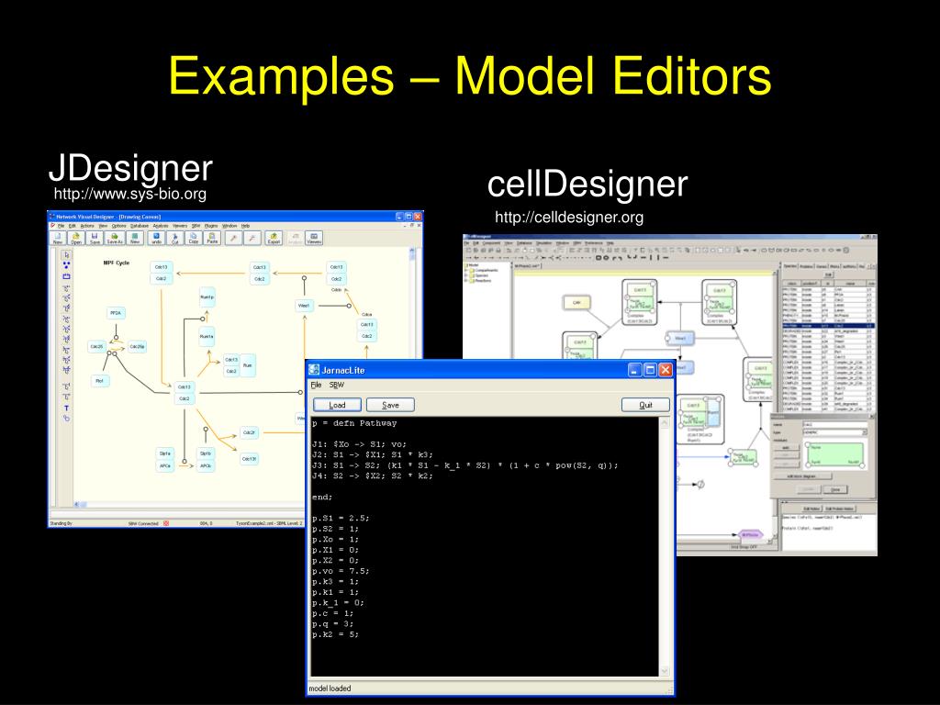Click Paste in the JDesigner toolbar
This screenshot has width=940, height=705.
[x=212, y=239]
